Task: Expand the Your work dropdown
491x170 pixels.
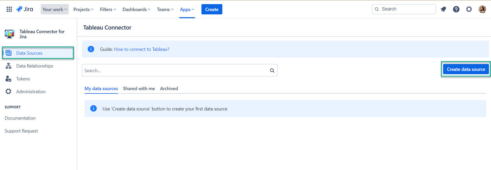Action: [55, 9]
